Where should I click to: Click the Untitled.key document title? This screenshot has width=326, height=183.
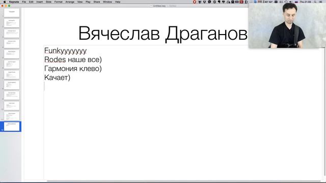point(159,6)
